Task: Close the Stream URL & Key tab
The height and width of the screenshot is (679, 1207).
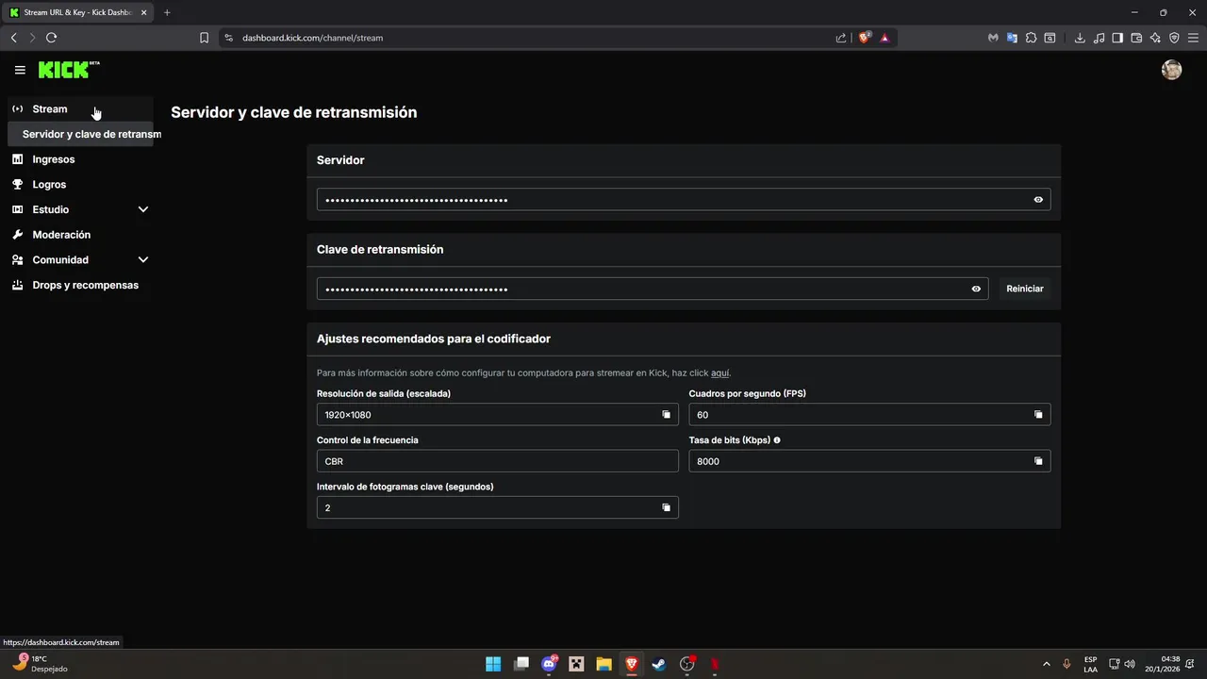Action: 143,12
